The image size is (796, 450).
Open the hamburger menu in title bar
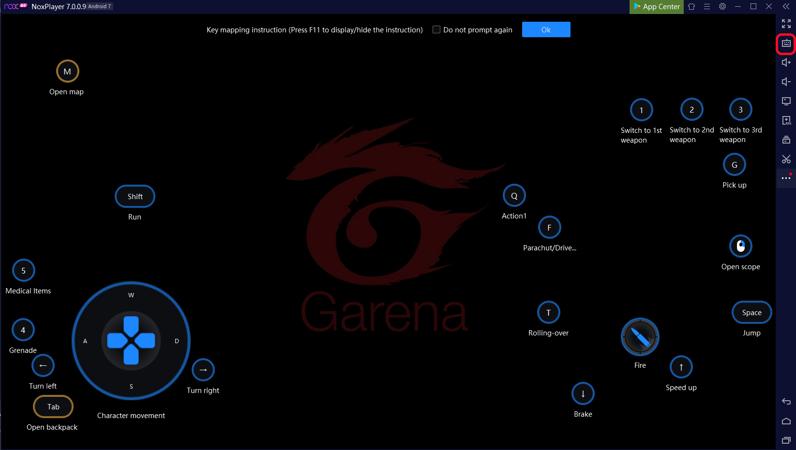coord(707,7)
